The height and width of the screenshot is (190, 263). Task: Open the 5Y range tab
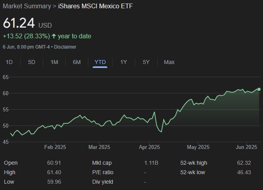point(146,62)
